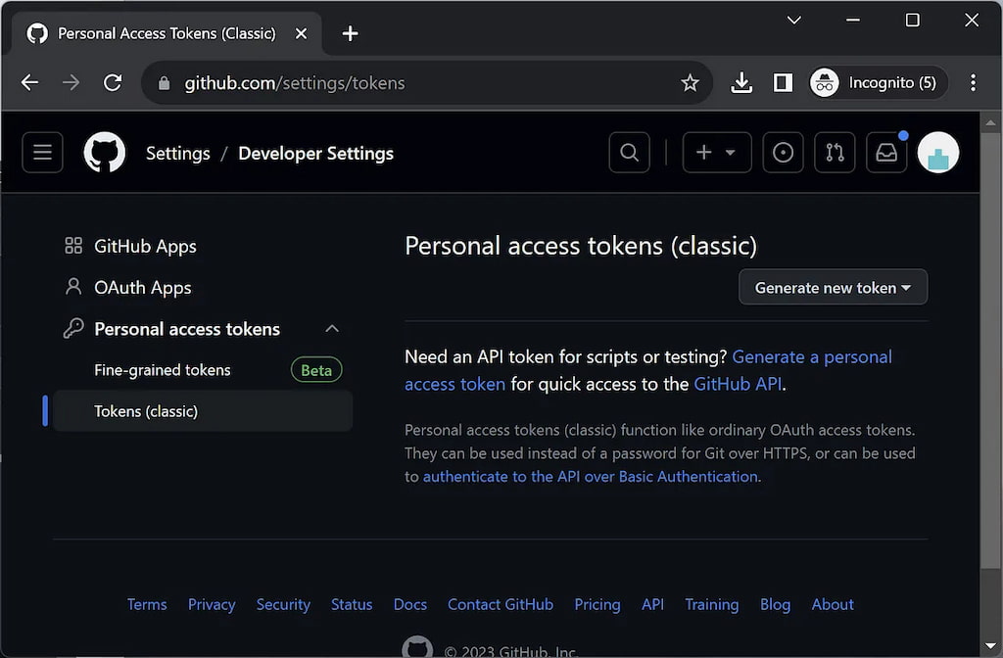
Task: Open the Generate new token dropdown
Action: pyautogui.click(x=833, y=287)
